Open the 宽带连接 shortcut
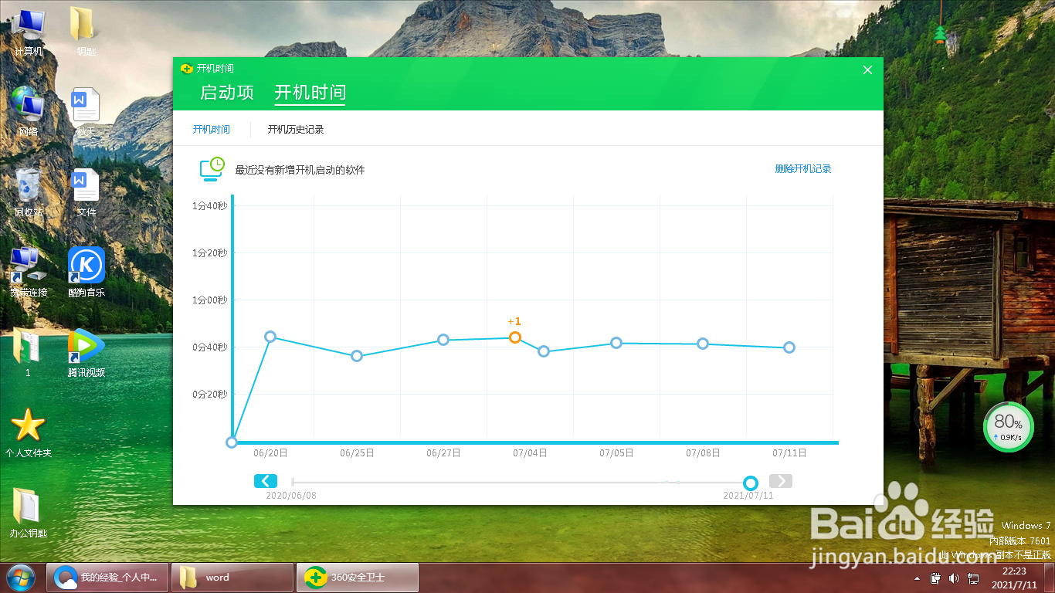 coord(29,273)
